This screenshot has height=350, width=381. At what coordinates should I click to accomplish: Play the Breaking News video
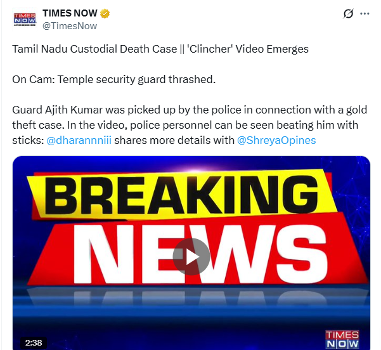(191, 257)
